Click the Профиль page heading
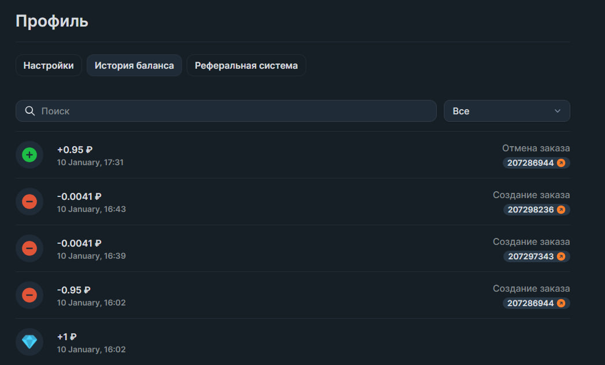 pyautogui.click(x=52, y=21)
